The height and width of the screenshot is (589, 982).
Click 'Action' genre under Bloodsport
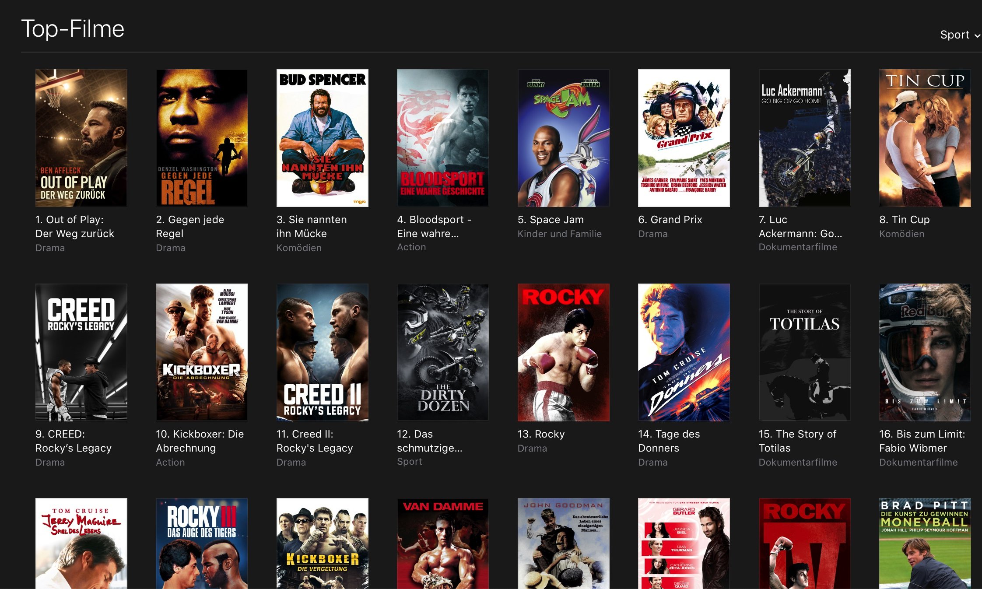(x=411, y=247)
